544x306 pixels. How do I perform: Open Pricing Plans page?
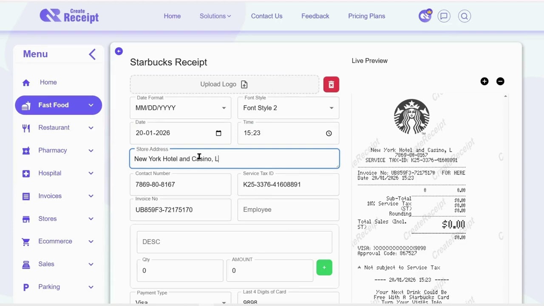click(x=366, y=16)
